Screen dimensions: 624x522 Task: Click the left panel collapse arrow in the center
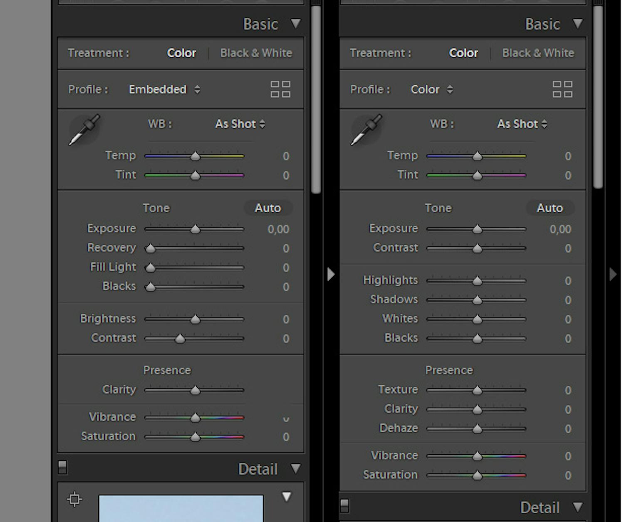coord(331,274)
